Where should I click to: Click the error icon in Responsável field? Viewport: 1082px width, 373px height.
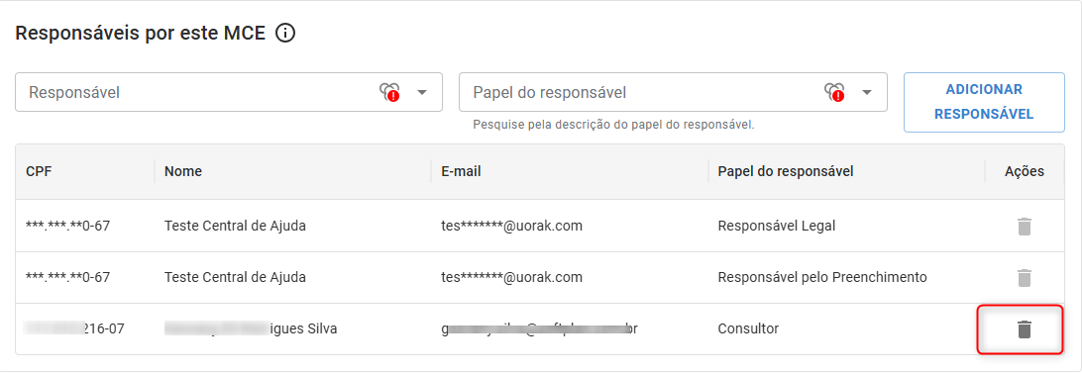pyautogui.click(x=389, y=92)
